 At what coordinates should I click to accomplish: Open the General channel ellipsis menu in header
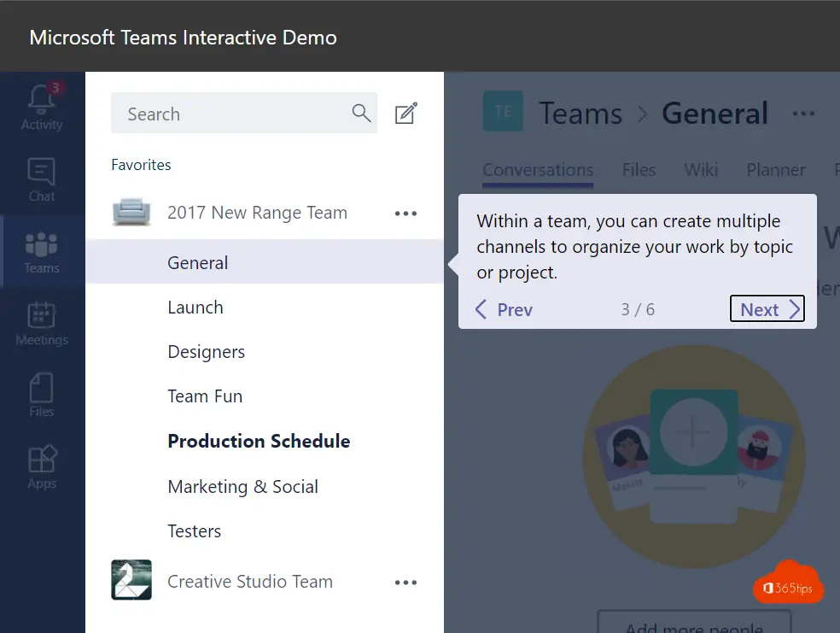tap(803, 113)
